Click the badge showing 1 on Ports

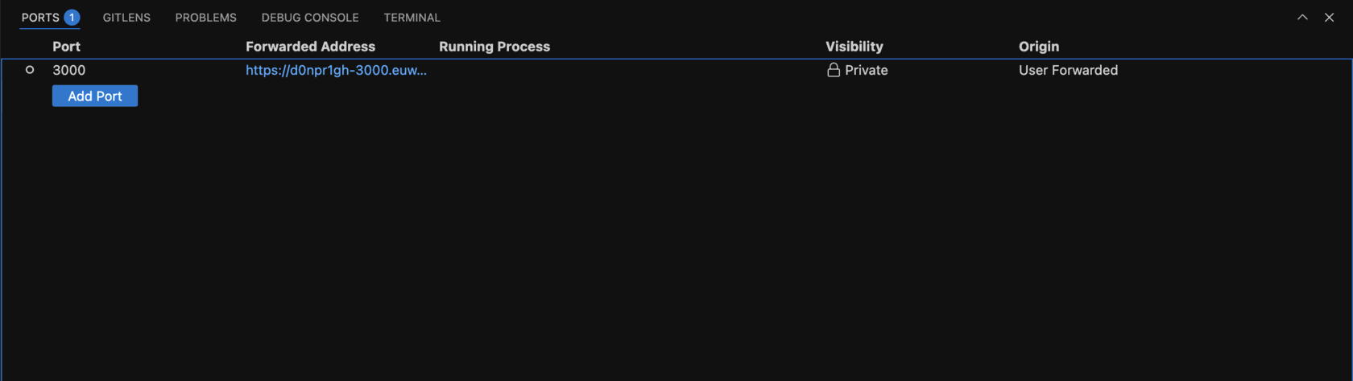(x=72, y=17)
